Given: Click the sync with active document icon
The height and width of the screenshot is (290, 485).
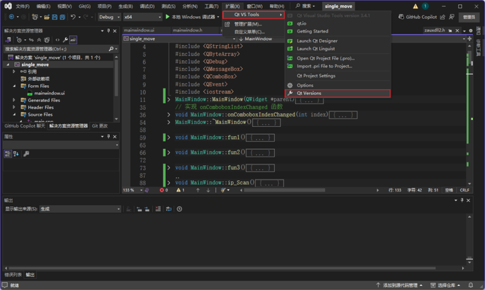Looking at the screenshot, I should point(31,40).
